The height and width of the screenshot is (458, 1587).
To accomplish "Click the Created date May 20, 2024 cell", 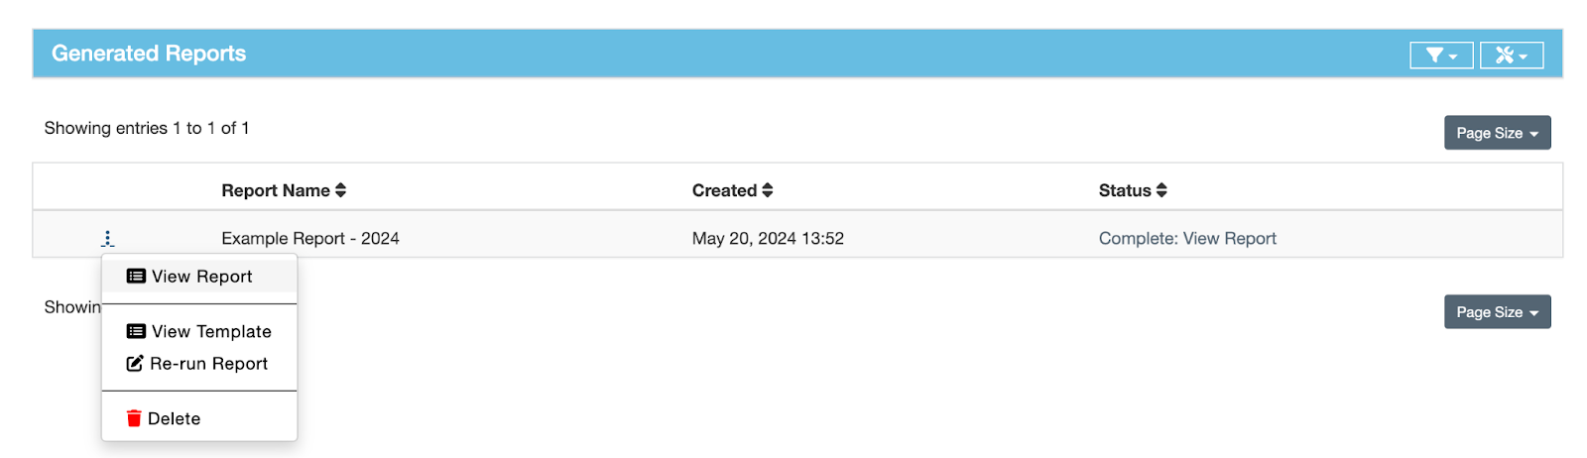I will click(x=767, y=239).
